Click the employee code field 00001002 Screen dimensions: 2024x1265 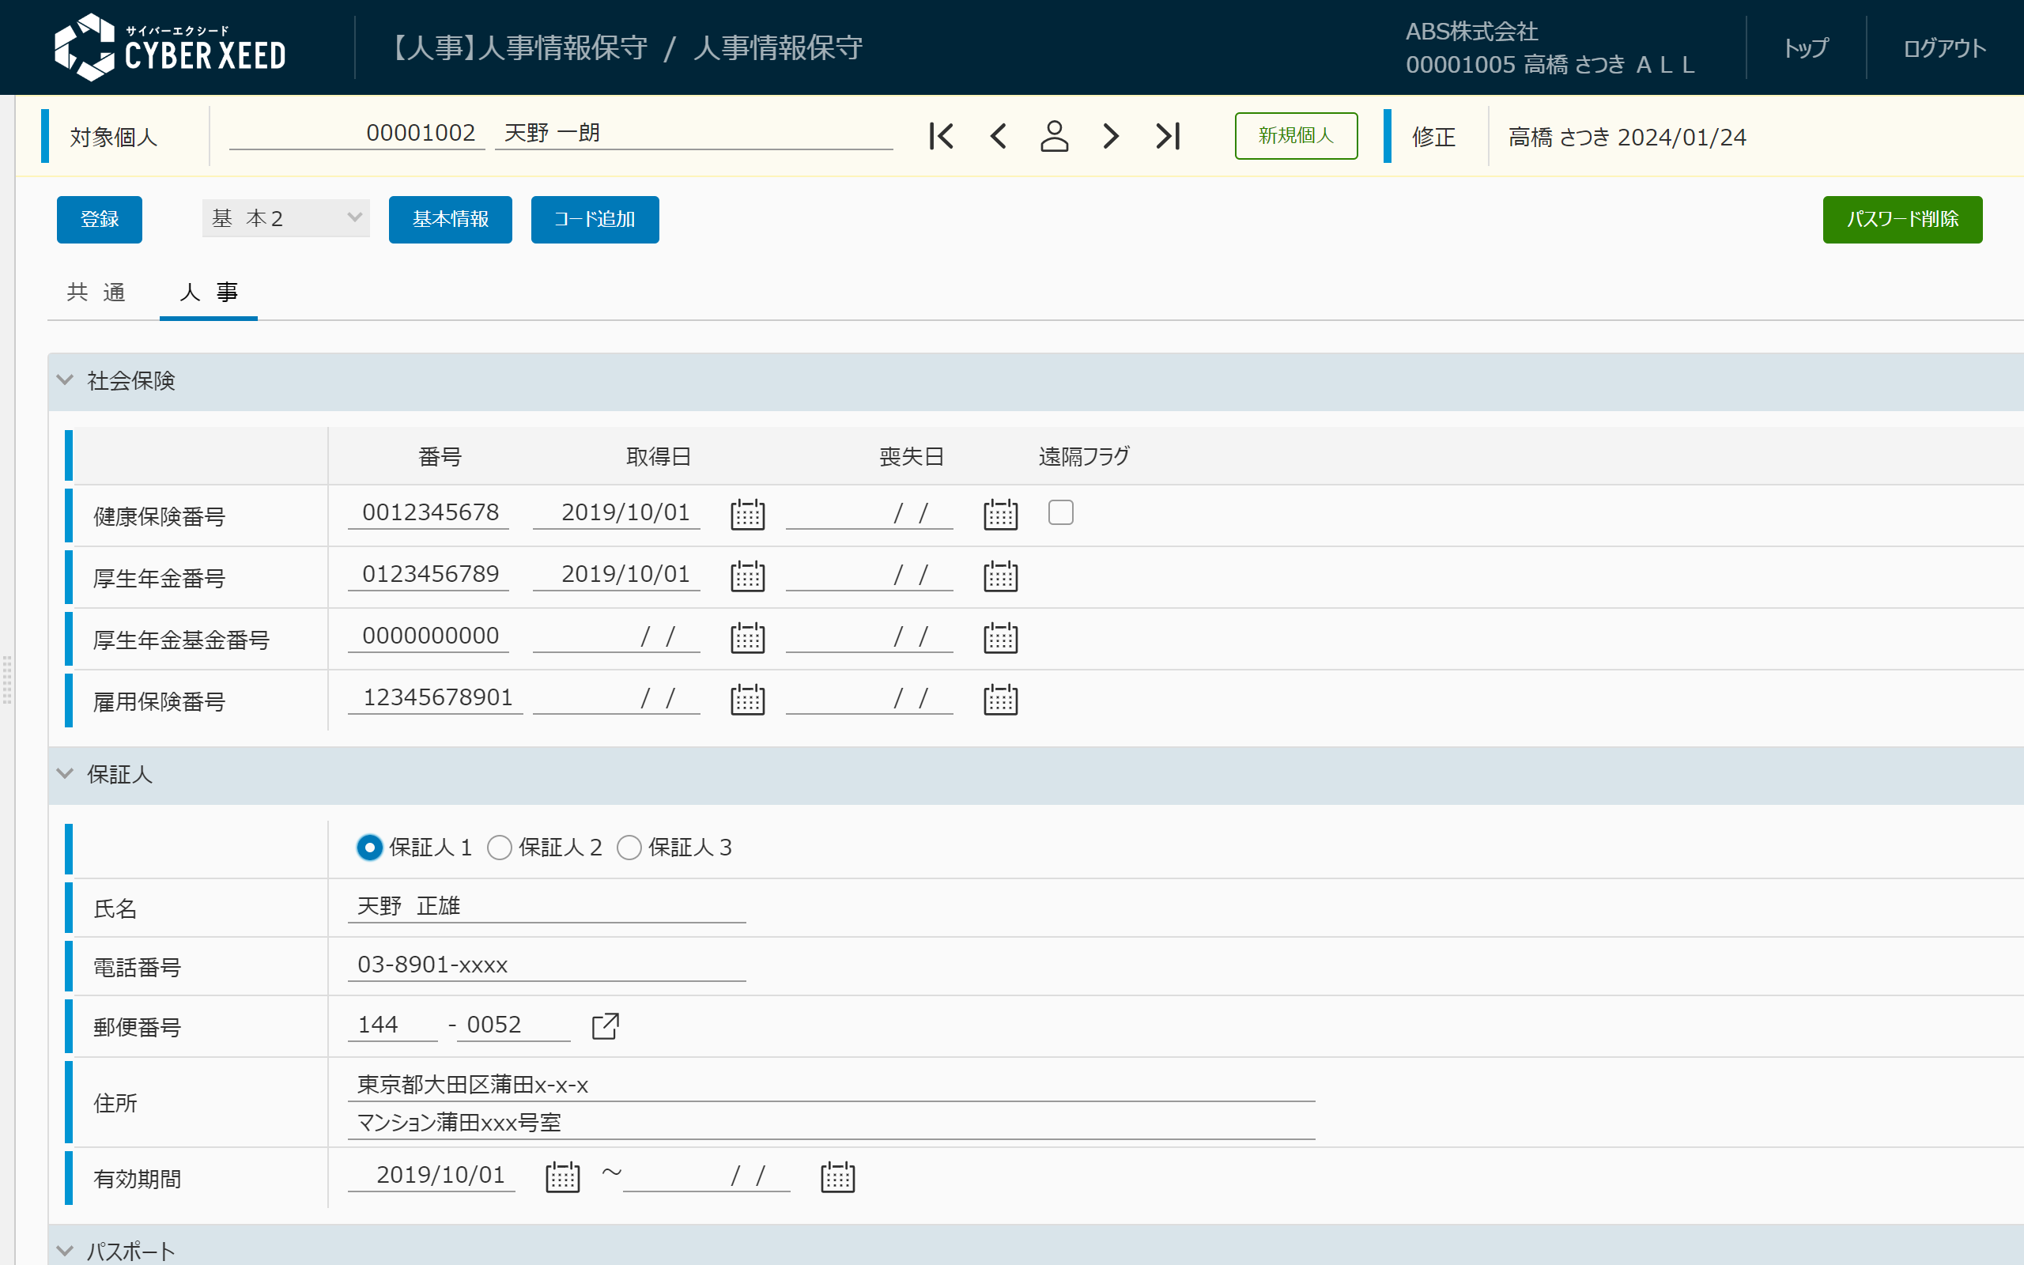click(357, 133)
